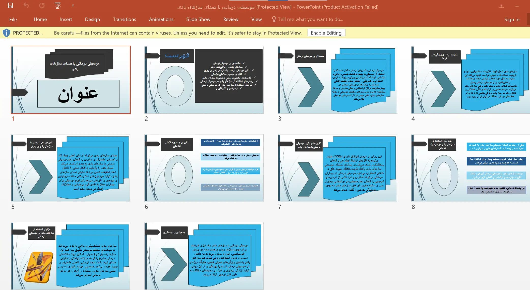This screenshot has width=530, height=290.
Task: Open the Insert tab
Action: [x=66, y=19]
